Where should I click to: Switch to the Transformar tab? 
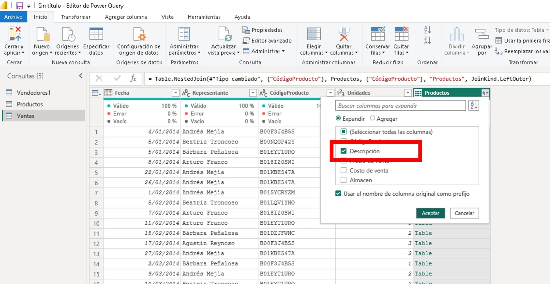click(x=76, y=17)
